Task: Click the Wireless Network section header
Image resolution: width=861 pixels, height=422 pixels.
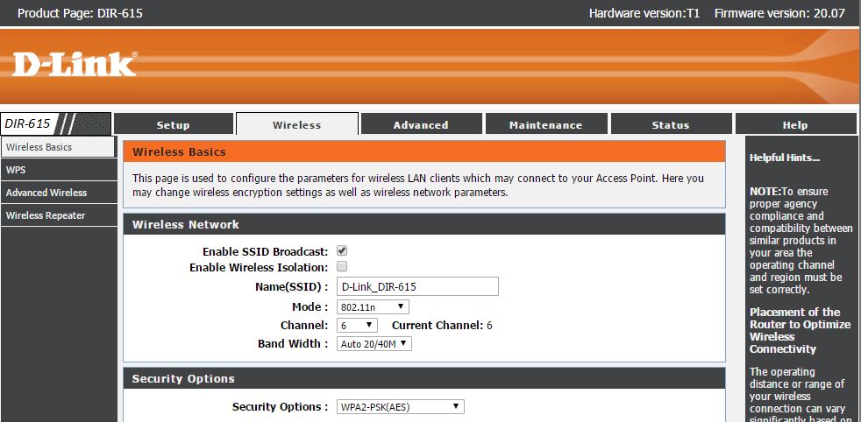Action: tap(423, 224)
